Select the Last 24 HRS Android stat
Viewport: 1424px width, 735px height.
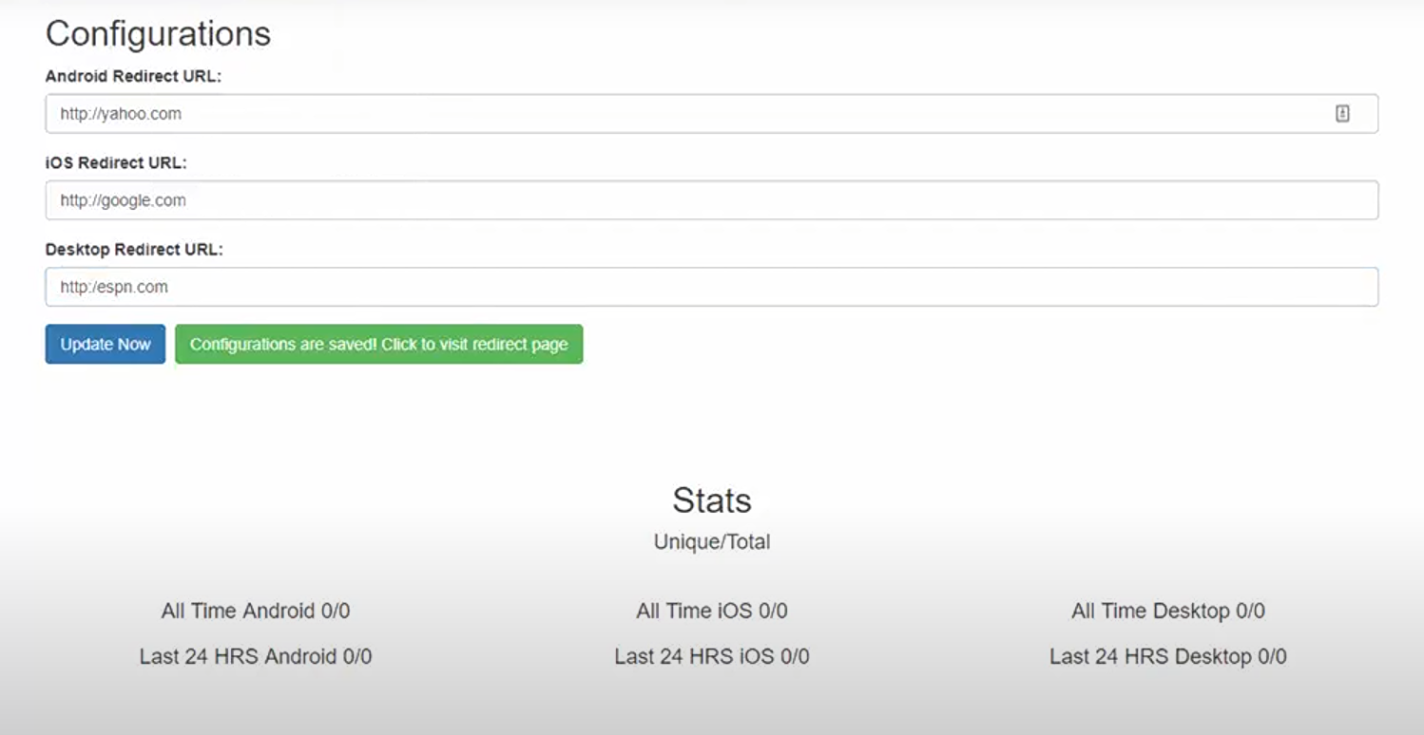click(x=255, y=657)
